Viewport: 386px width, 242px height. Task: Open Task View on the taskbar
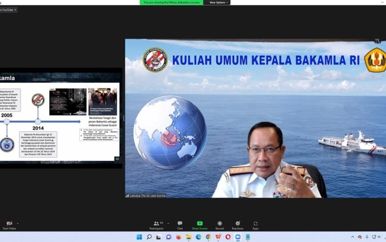(x=159, y=237)
